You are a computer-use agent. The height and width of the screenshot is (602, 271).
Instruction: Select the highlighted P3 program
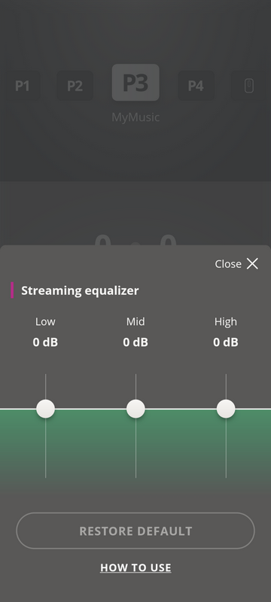tap(135, 83)
